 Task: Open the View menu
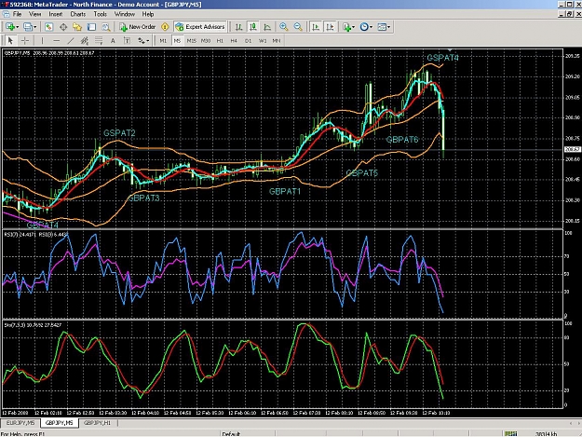34,14
